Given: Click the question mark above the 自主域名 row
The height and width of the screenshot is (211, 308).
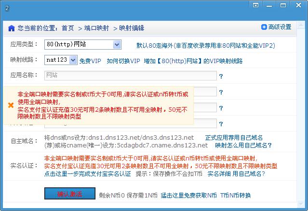Looking at the screenshot, I should tap(221, 124).
